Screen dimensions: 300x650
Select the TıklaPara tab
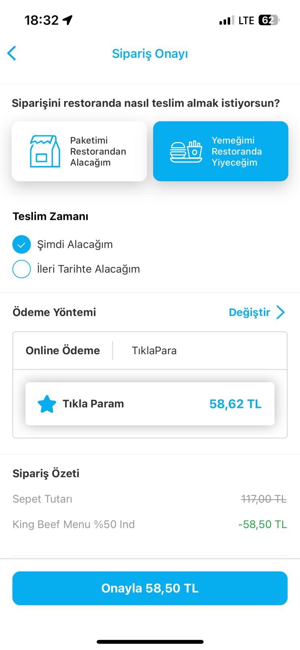click(x=154, y=351)
